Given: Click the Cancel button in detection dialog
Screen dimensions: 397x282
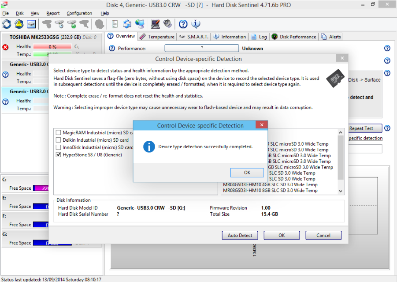Looking at the screenshot, I should pyautogui.click(x=323, y=235).
